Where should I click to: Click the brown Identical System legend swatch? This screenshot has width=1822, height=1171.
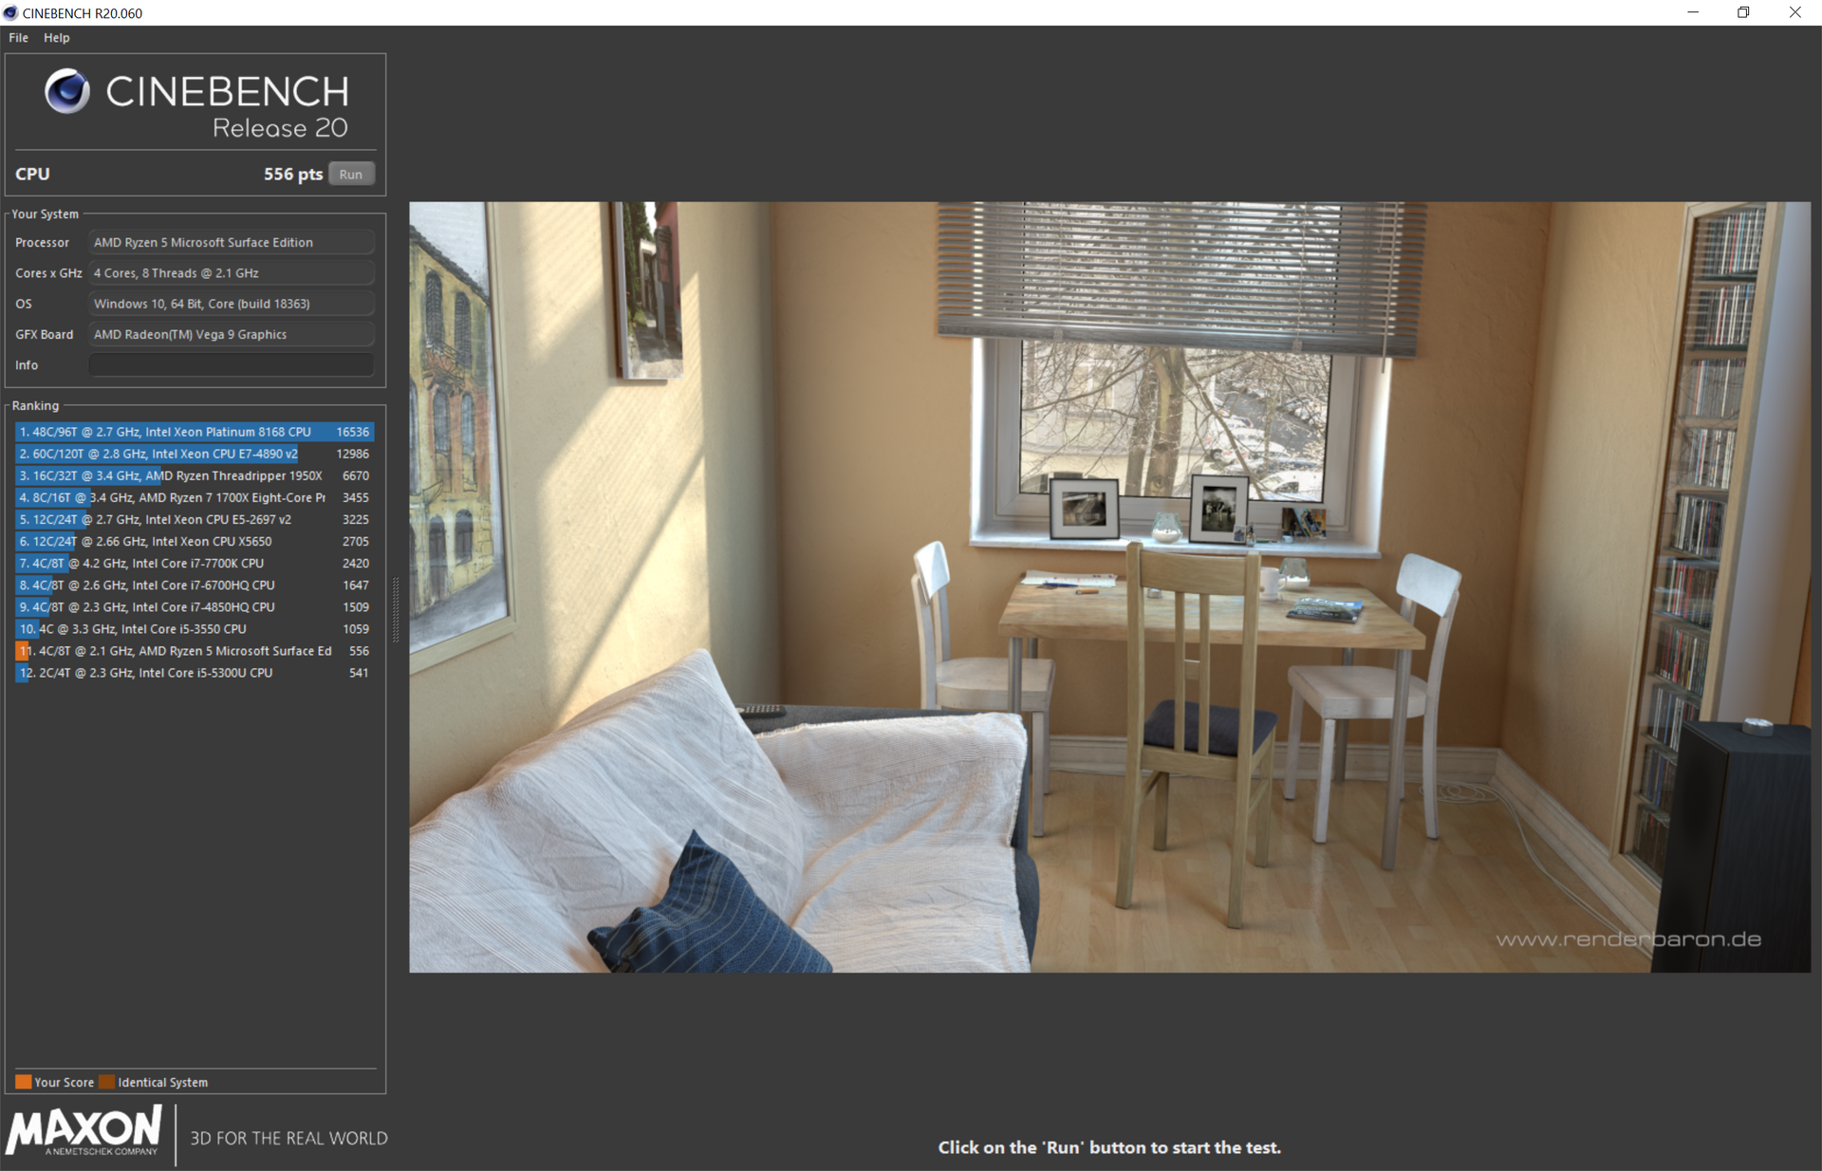106,1082
